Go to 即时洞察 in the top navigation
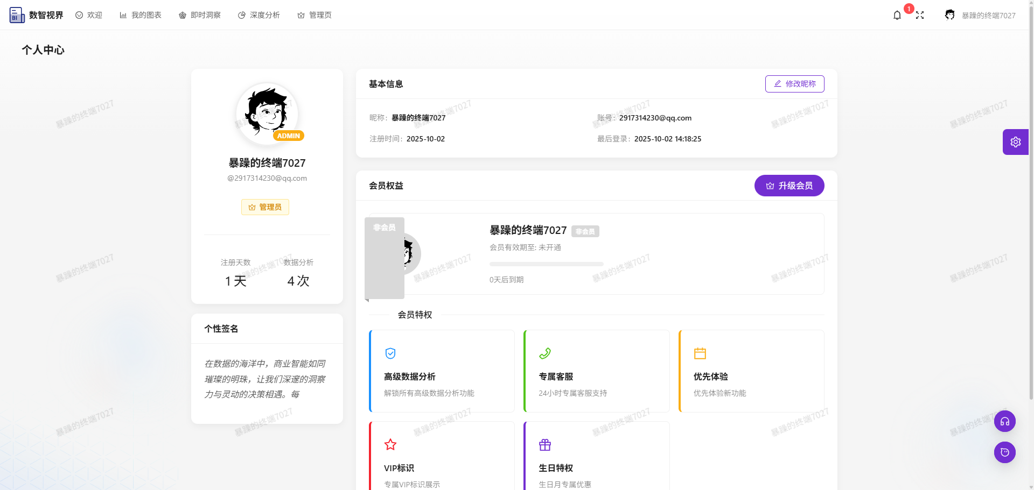 [199, 15]
